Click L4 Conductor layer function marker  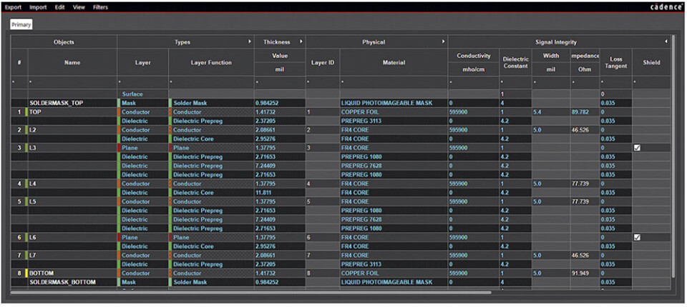pyautogui.click(x=170, y=183)
